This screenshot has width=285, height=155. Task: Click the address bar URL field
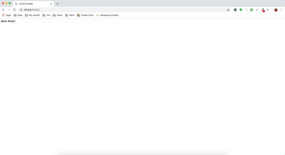click(124, 10)
